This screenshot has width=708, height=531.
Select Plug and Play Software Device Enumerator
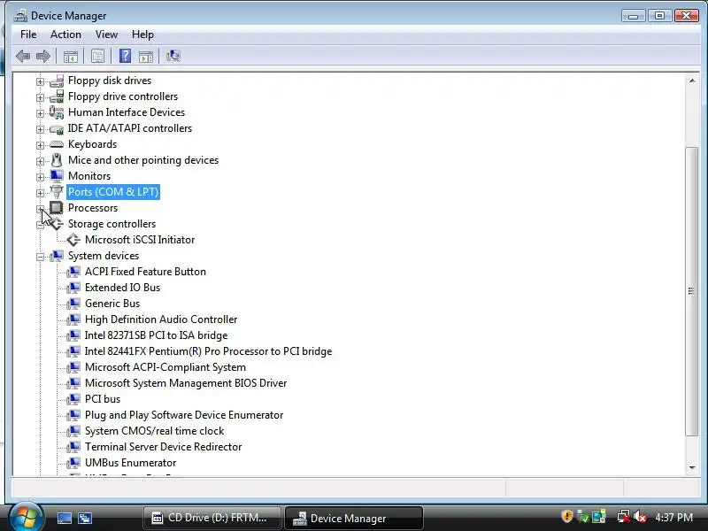[x=184, y=415]
